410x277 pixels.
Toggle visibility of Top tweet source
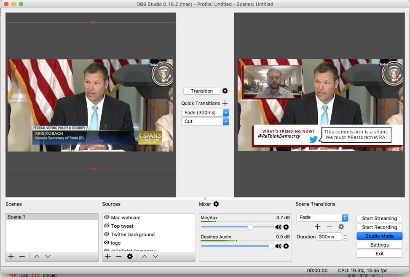pos(107,226)
